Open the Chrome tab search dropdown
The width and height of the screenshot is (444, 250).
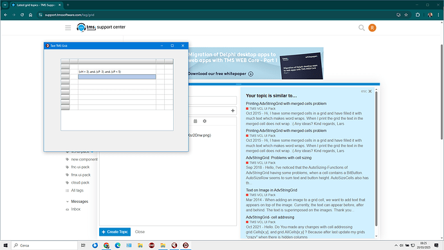5,5
